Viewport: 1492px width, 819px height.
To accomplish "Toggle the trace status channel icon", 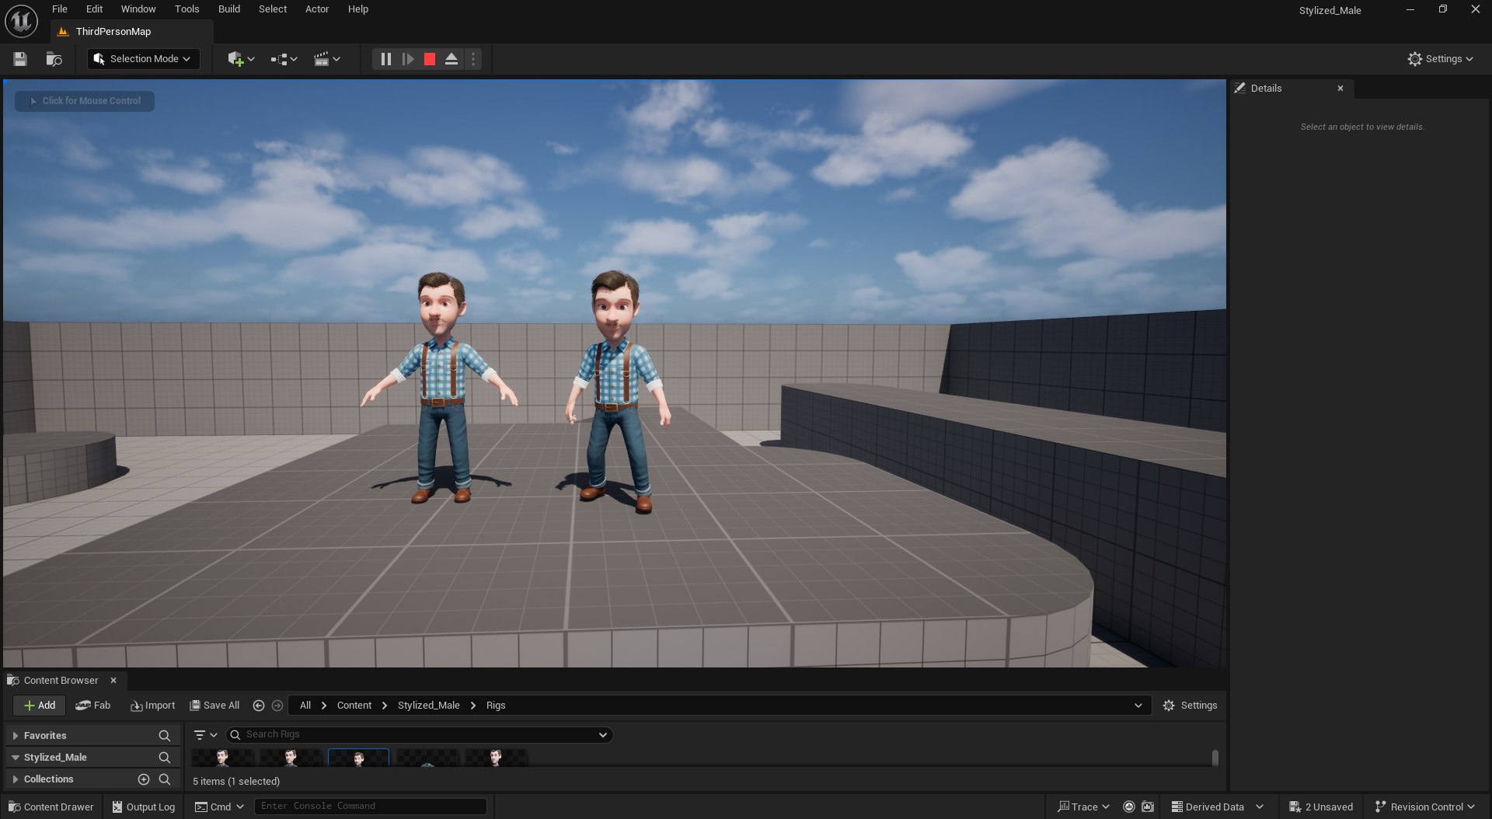I will [1129, 807].
